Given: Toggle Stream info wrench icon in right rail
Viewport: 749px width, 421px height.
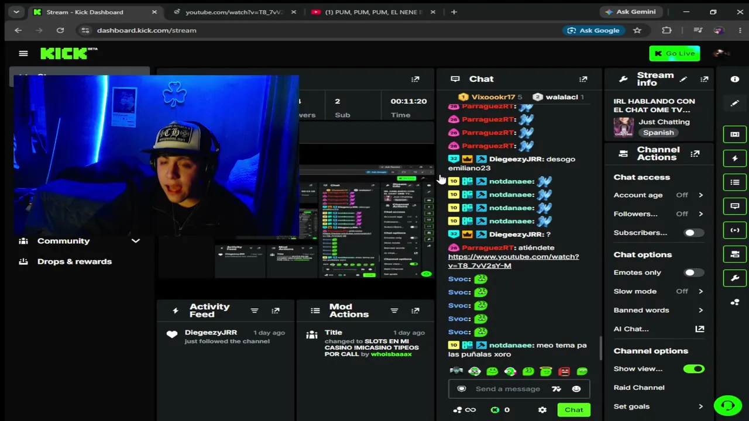Looking at the screenshot, I should [x=735, y=278].
